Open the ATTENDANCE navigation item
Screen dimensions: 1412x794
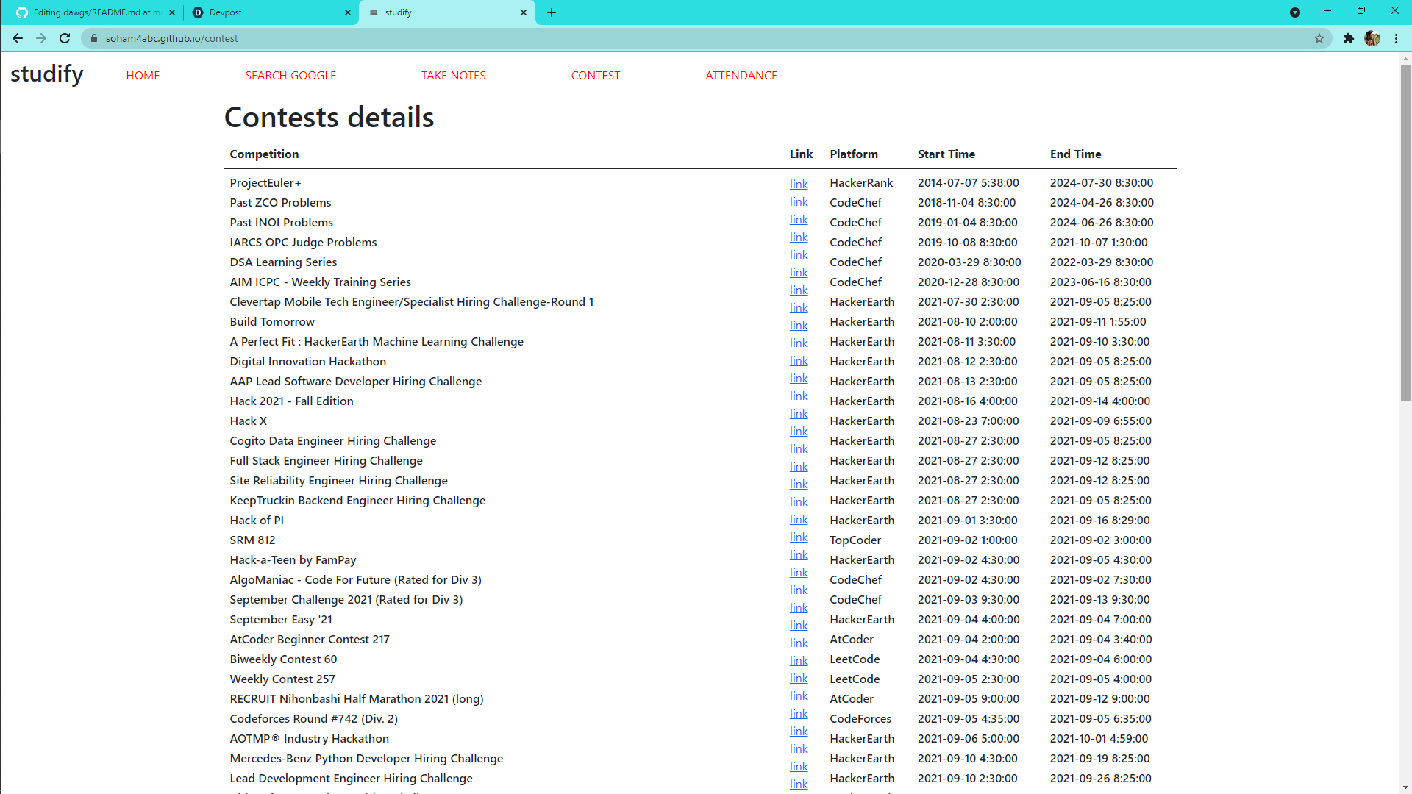[x=741, y=75]
